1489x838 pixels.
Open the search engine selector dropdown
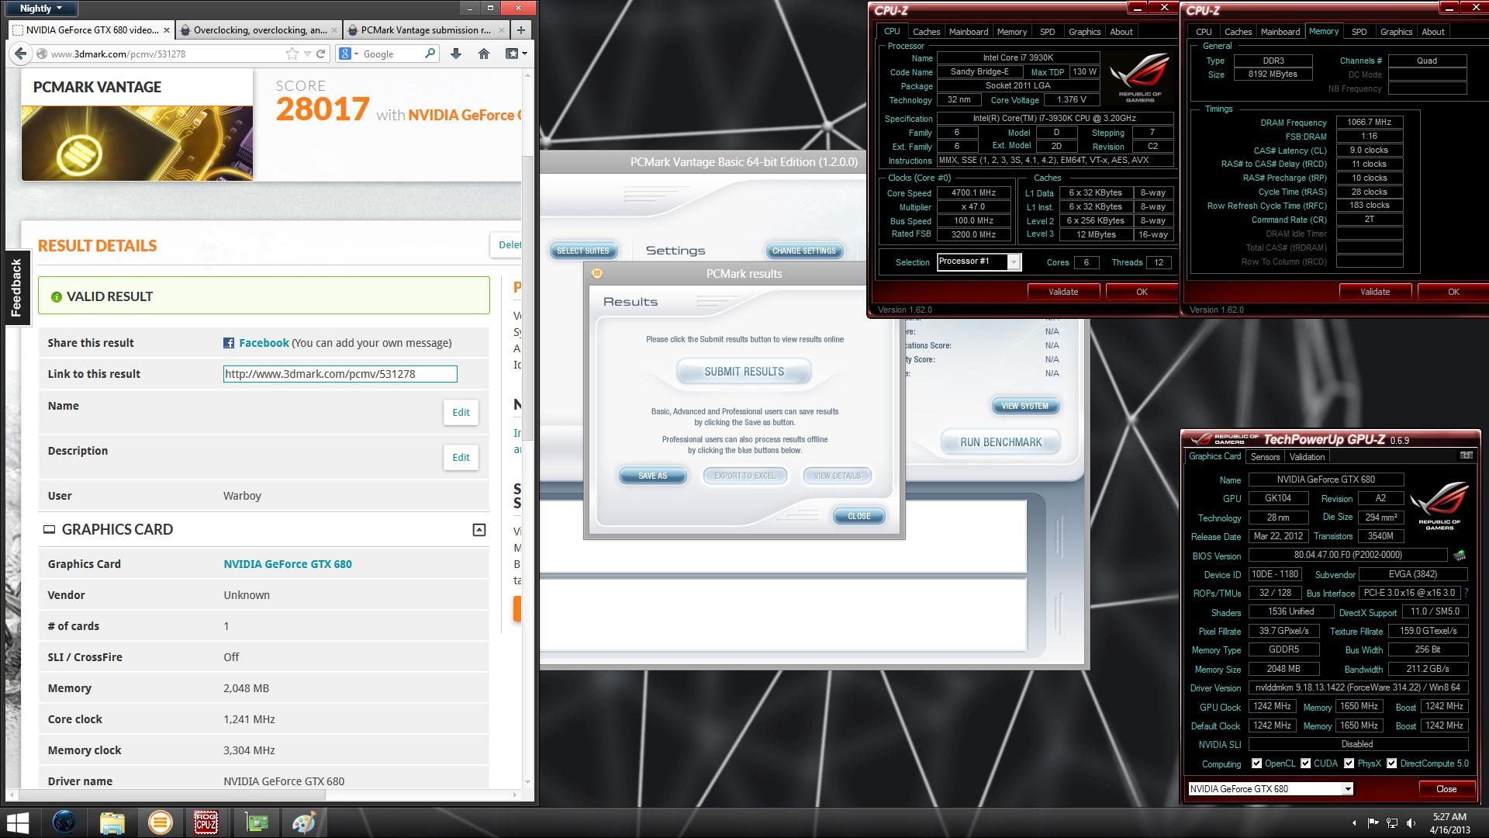tap(349, 54)
